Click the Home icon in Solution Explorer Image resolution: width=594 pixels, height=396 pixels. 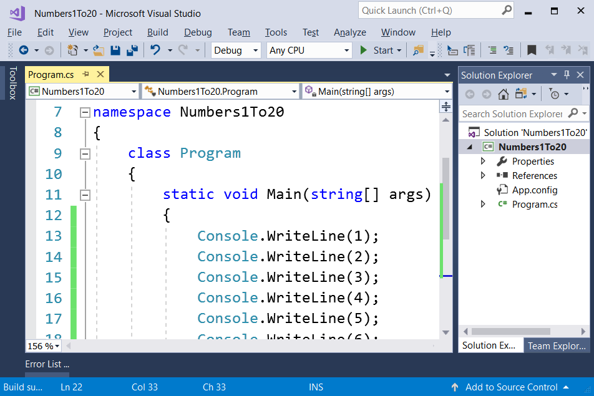504,94
